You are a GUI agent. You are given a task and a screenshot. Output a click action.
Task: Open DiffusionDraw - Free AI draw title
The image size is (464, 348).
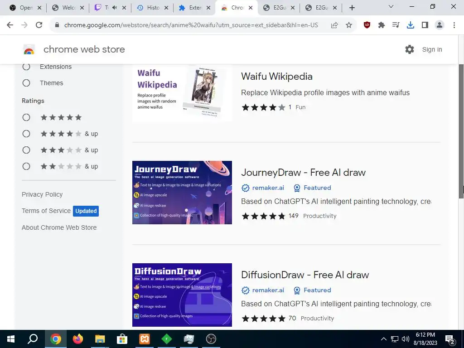click(305, 275)
